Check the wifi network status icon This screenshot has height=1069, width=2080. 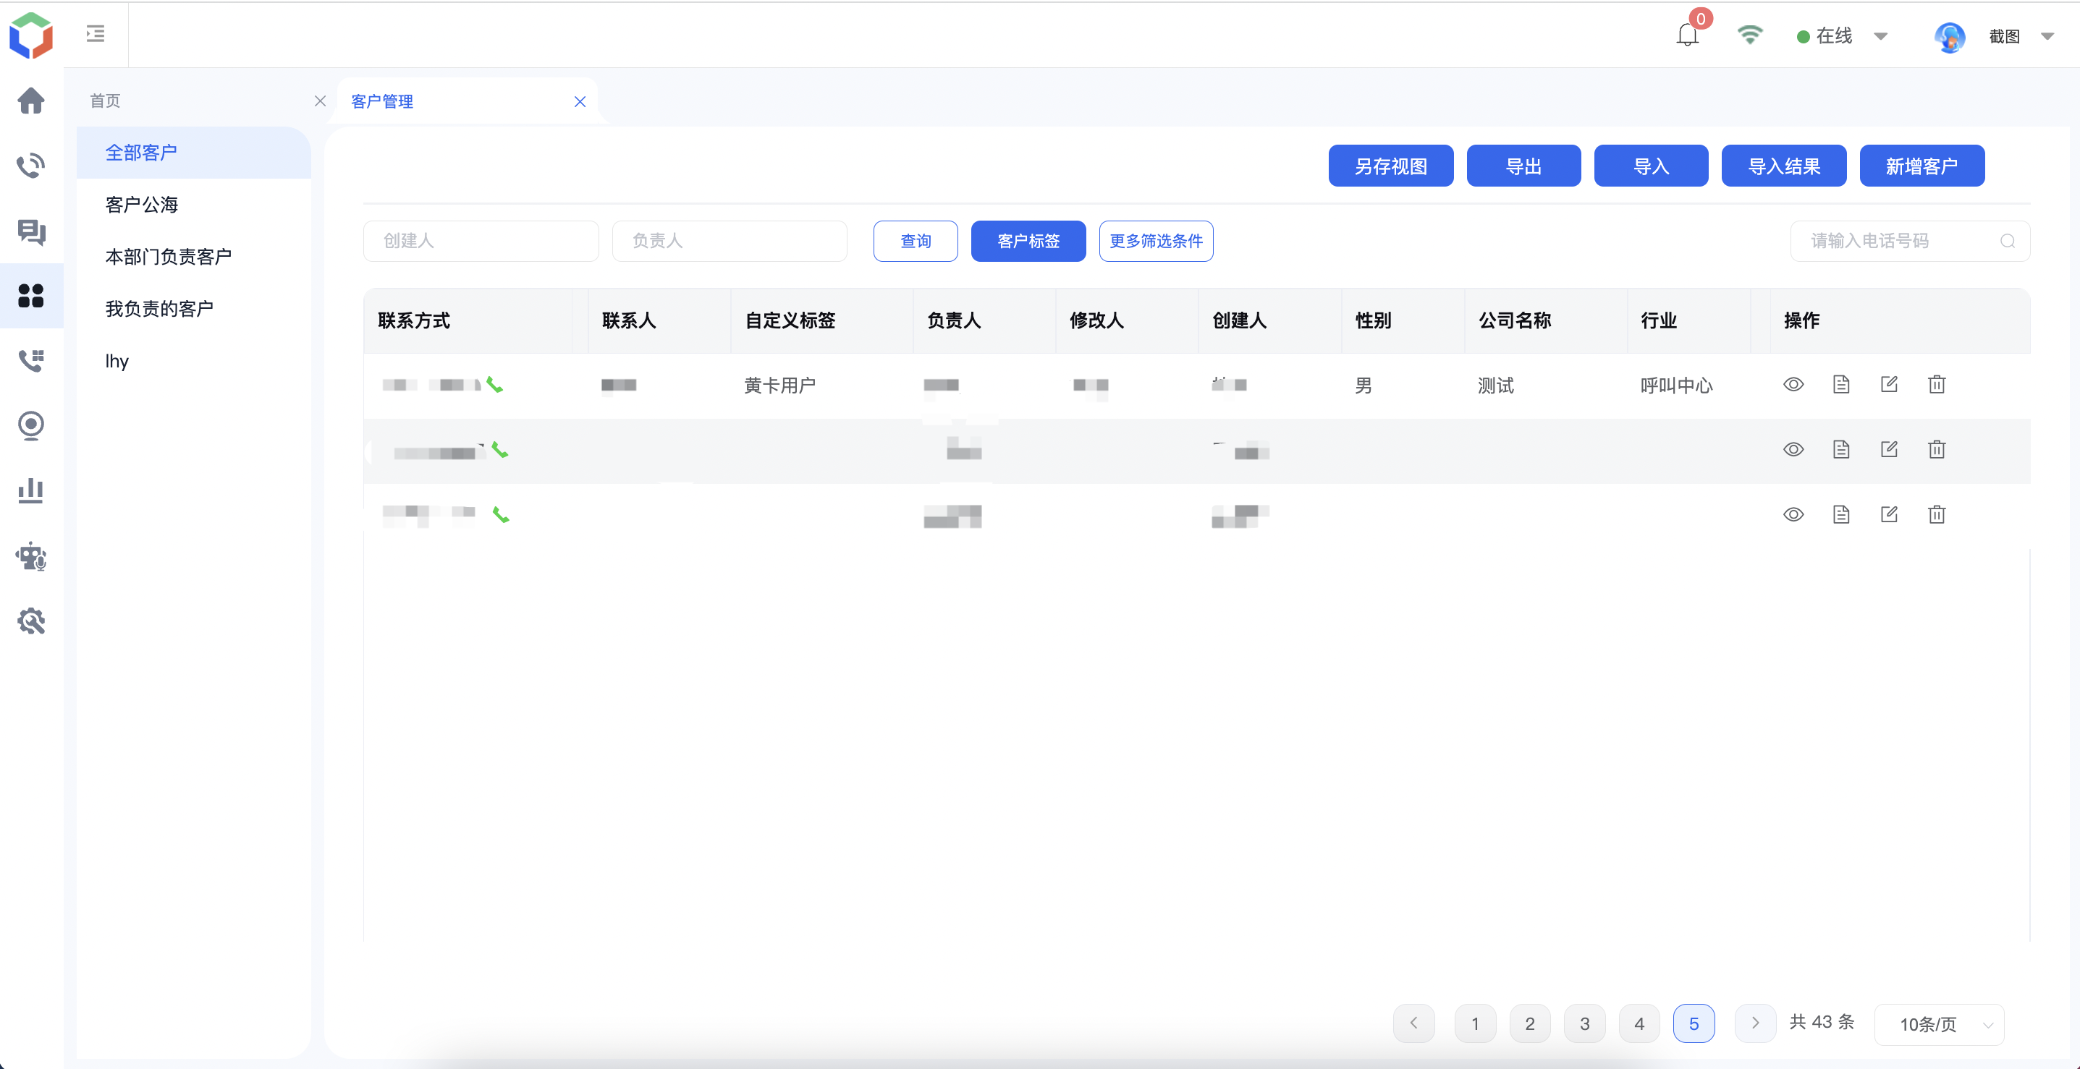pyautogui.click(x=1750, y=35)
